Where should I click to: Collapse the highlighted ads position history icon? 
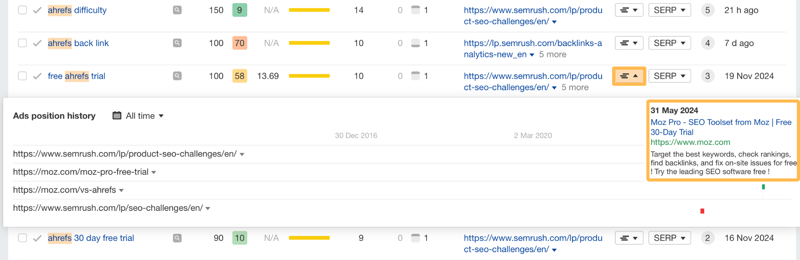[629, 76]
